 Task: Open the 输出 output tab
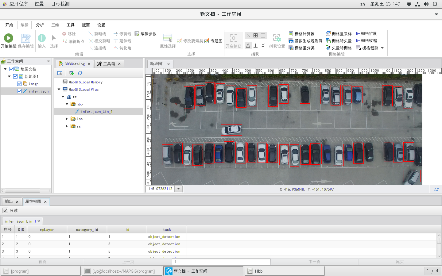coord(9,201)
